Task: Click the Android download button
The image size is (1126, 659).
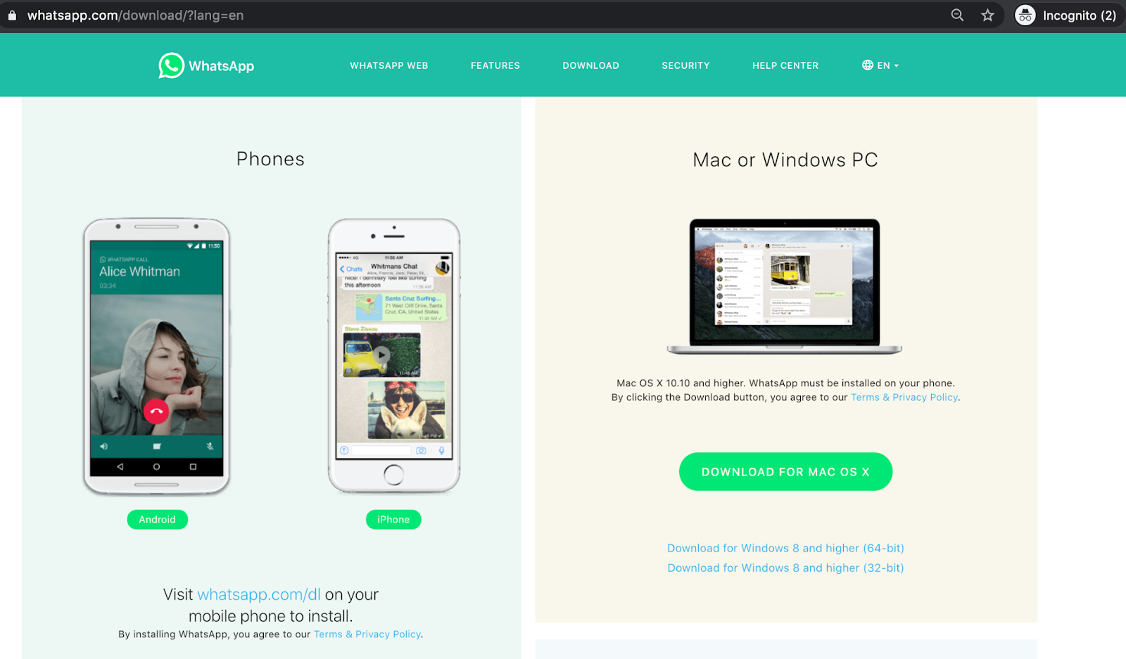Action: coord(157,520)
